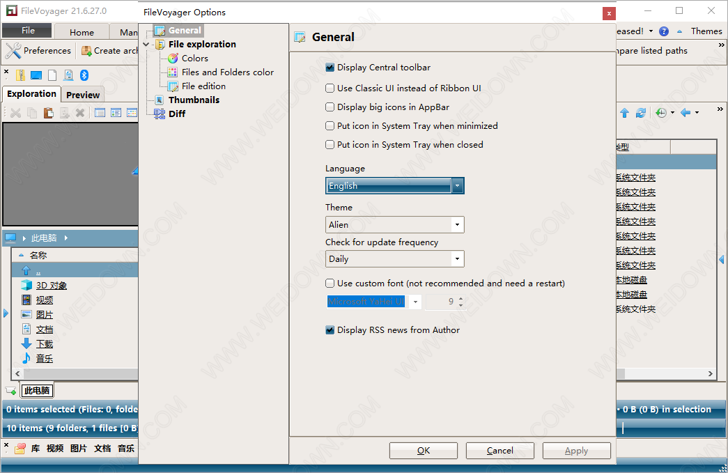The height and width of the screenshot is (473, 728).
Task: Click the blue help question mark icon
Action: coord(663,31)
